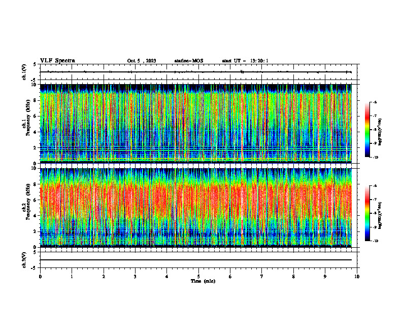Click inside the ch.1 spectrogram panel

[x=196, y=124]
